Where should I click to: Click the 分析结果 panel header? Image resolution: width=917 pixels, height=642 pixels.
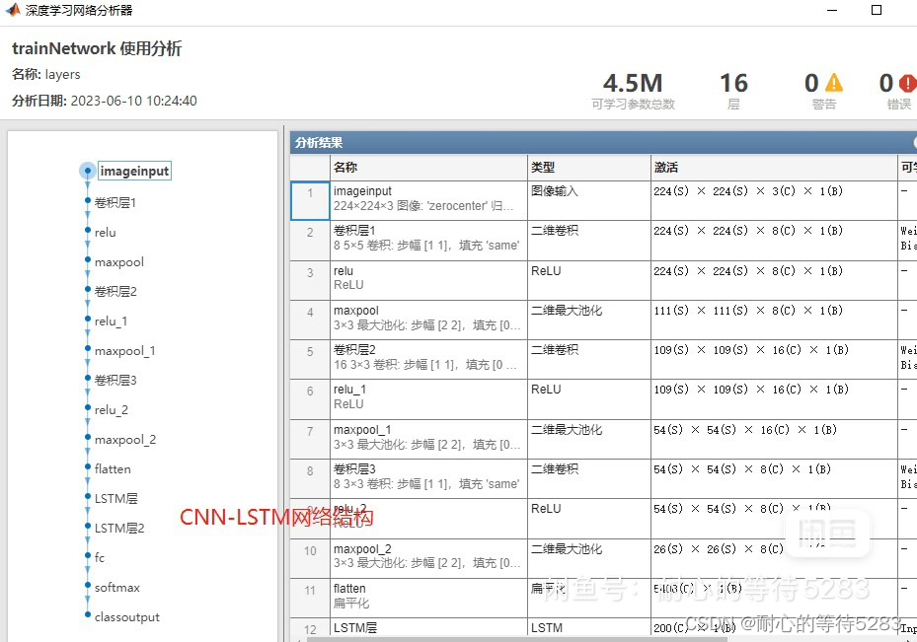tap(603, 143)
